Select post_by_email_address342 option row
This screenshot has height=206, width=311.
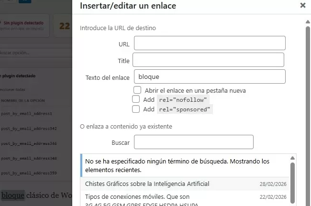pos(29,129)
